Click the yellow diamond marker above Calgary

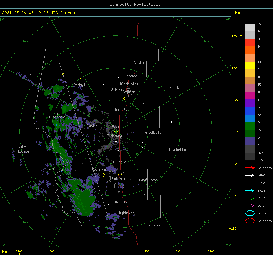coord(120,175)
